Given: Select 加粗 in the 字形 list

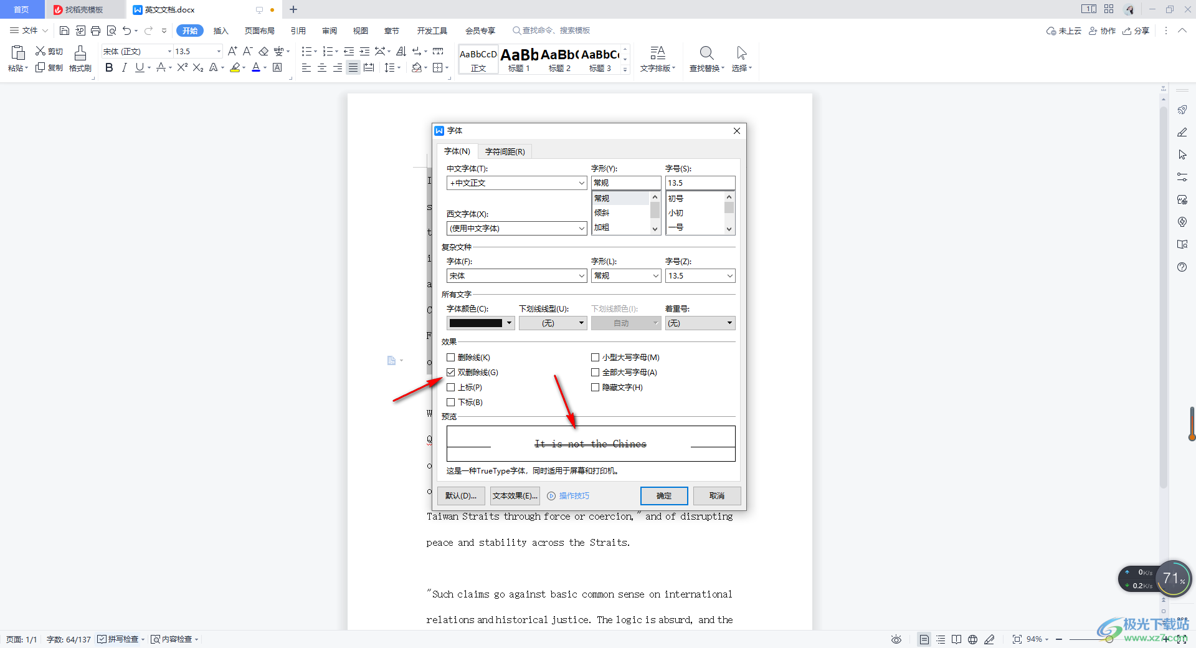Looking at the screenshot, I should [602, 227].
